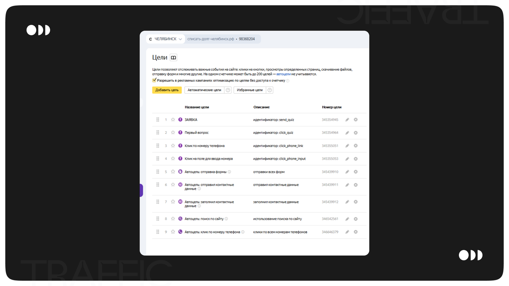509x286 pixels.
Task: Delete Автоцель: отправил контактные данные goal
Action: point(356,185)
